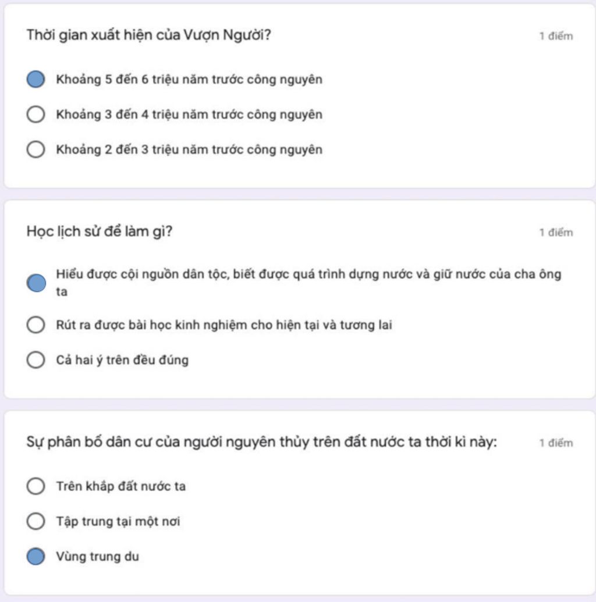Click the answer text 'Cả hai ý trên đều đúng'
The width and height of the screenshot is (596, 602).
pyautogui.click(x=122, y=360)
